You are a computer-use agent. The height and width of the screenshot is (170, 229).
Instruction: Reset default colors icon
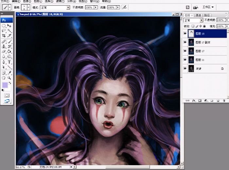click(3, 90)
